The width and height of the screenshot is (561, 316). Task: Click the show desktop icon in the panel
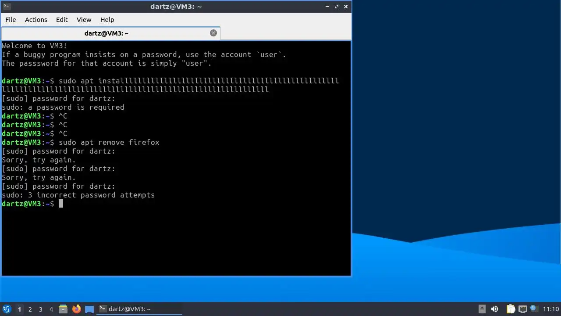tap(89, 309)
